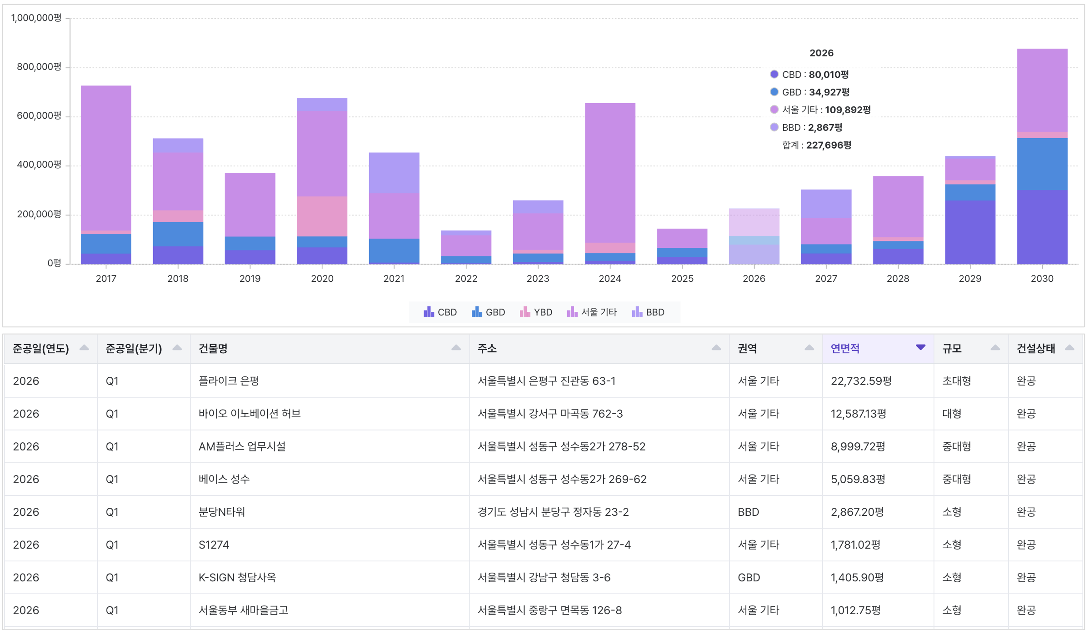Viewport: 1089px width, 630px height.
Task: Toggle the CBD legend series icon
Action: (x=428, y=312)
